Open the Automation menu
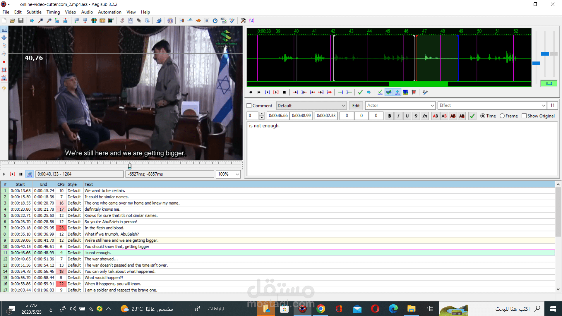562x316 pixels. (x=109, y=12)
